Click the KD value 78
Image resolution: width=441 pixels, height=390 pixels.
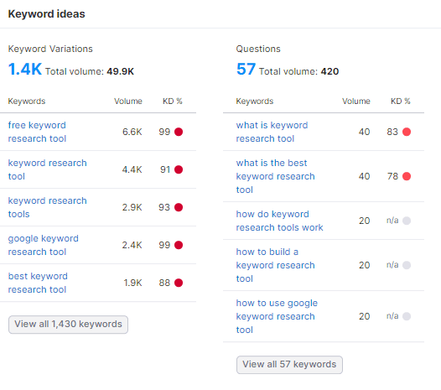(392, 176)
